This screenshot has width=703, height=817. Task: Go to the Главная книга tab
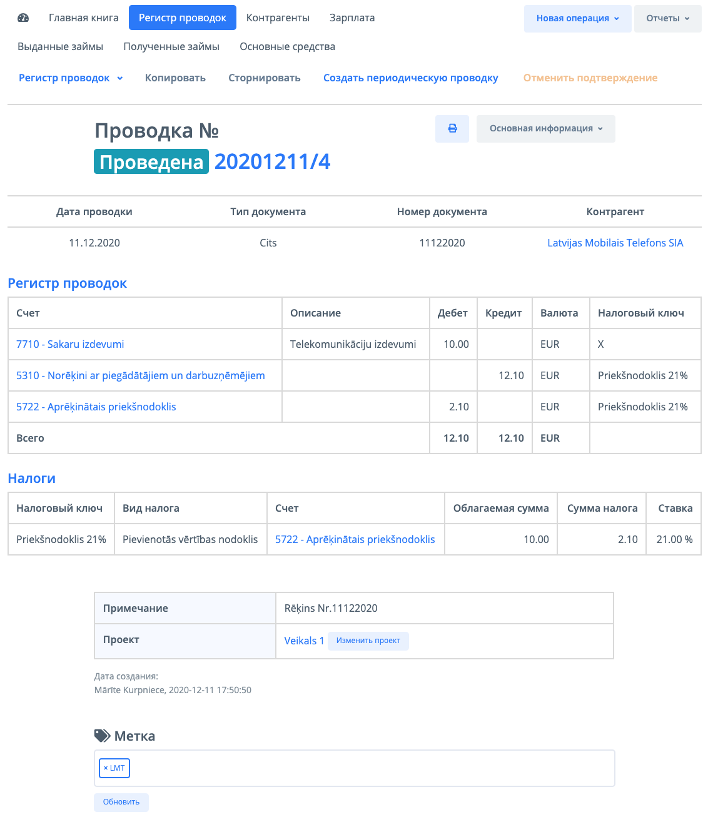tap(84, 18)
